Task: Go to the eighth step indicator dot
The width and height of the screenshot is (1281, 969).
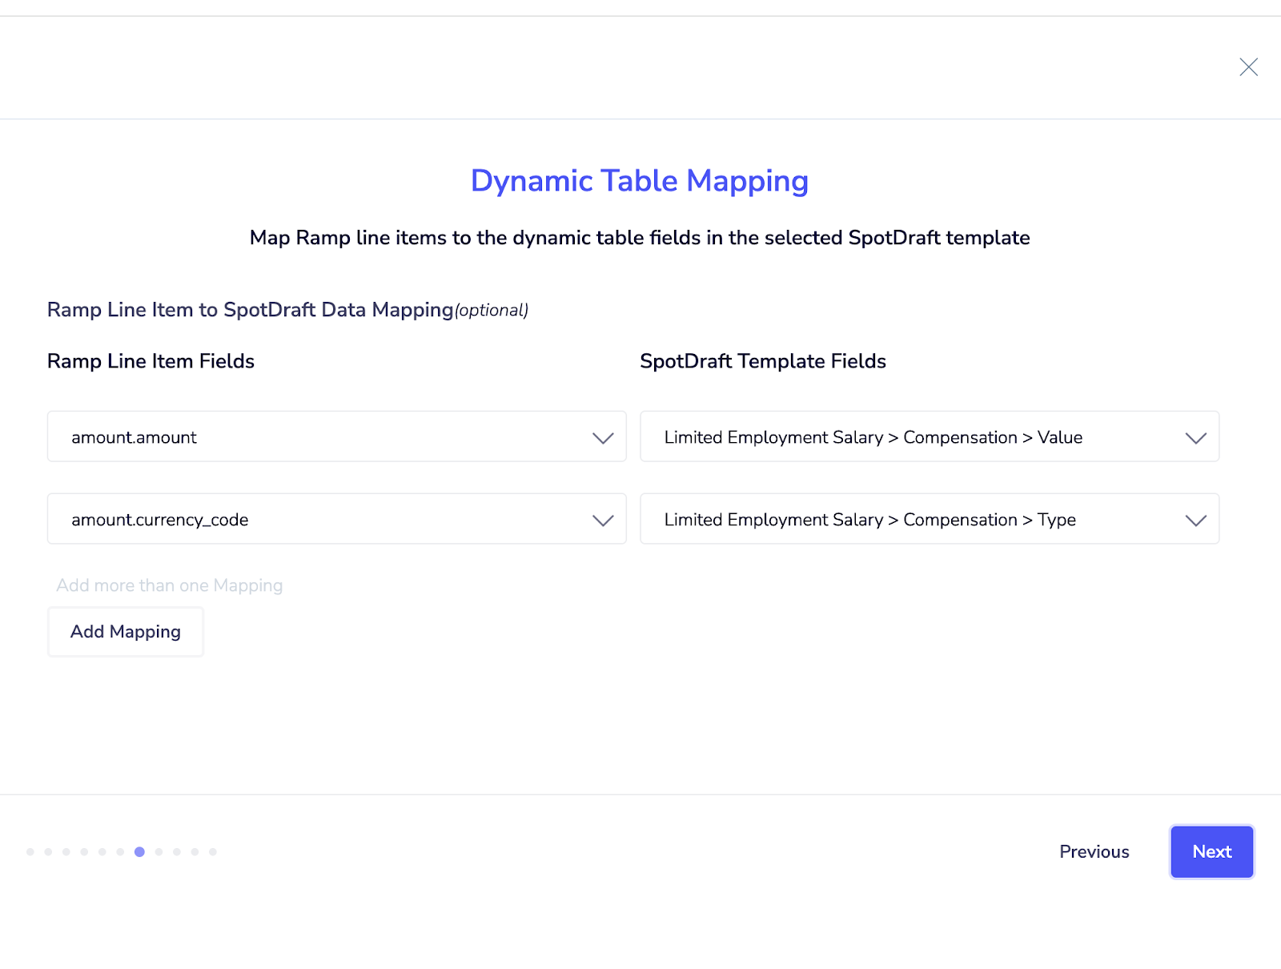Action: (159, 852)
